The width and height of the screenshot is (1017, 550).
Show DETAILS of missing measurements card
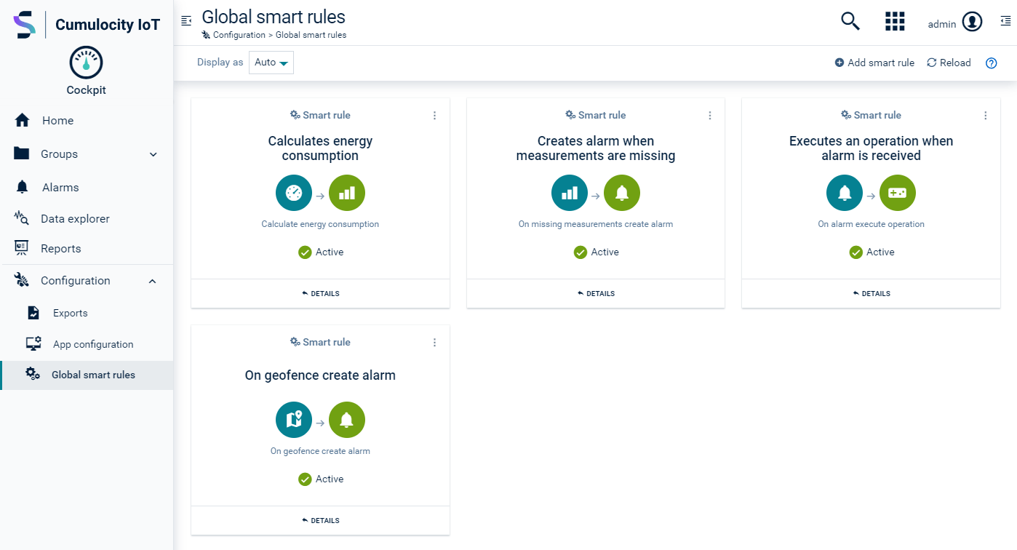coord(596,294)
